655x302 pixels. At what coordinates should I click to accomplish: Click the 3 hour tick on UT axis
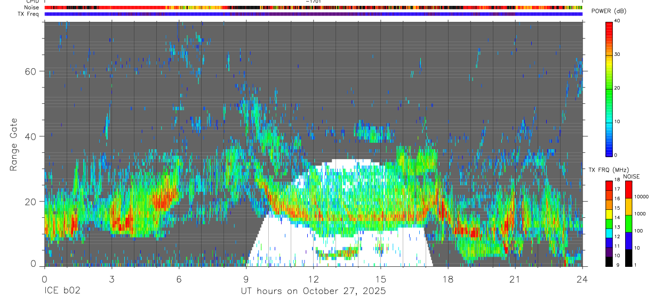111,279
